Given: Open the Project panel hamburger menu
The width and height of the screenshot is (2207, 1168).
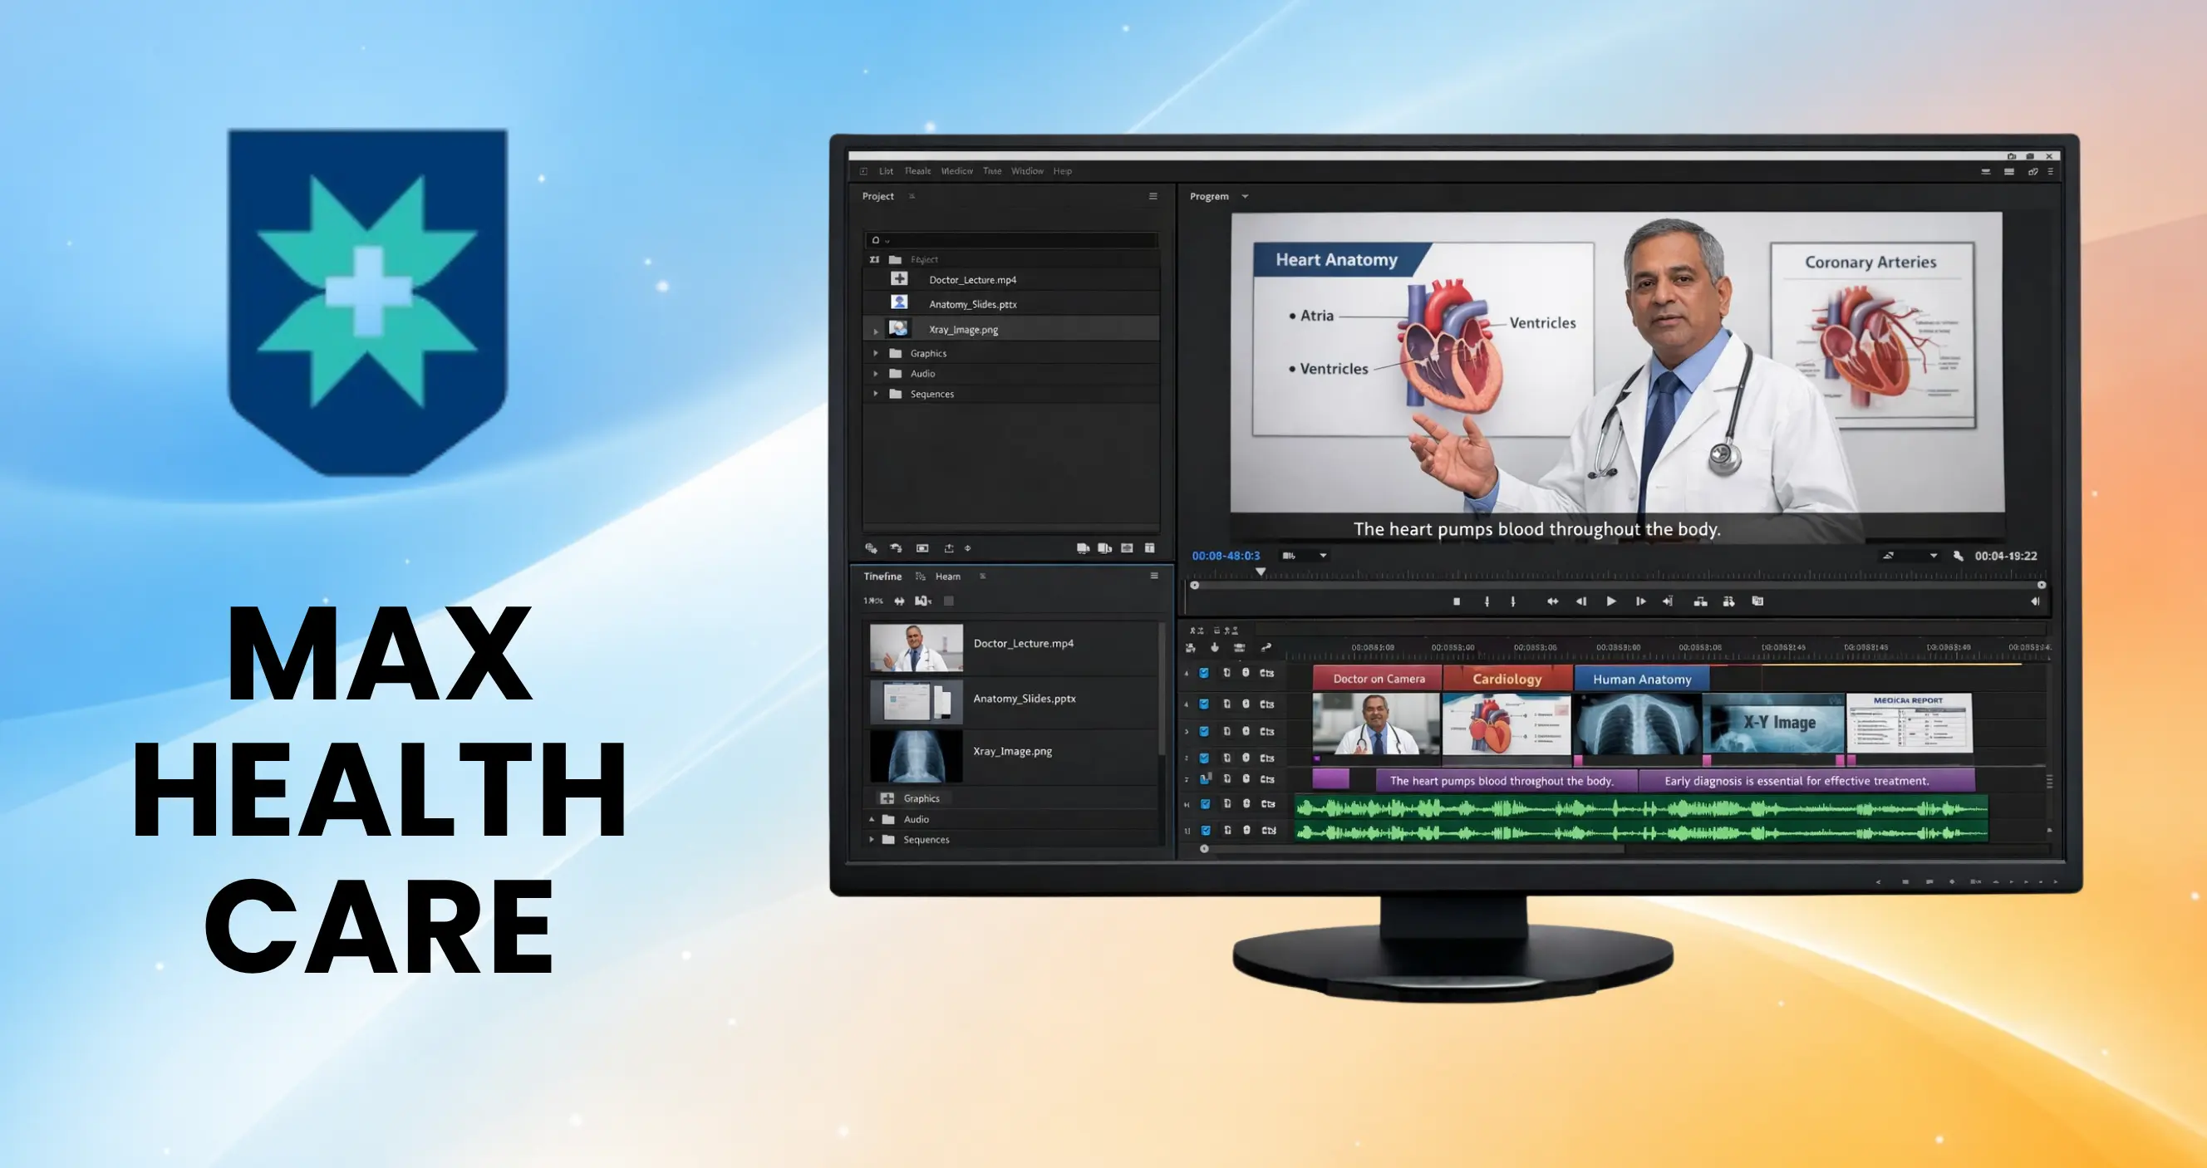Looking at the screenshot, I should click(x=1152, y=196).
